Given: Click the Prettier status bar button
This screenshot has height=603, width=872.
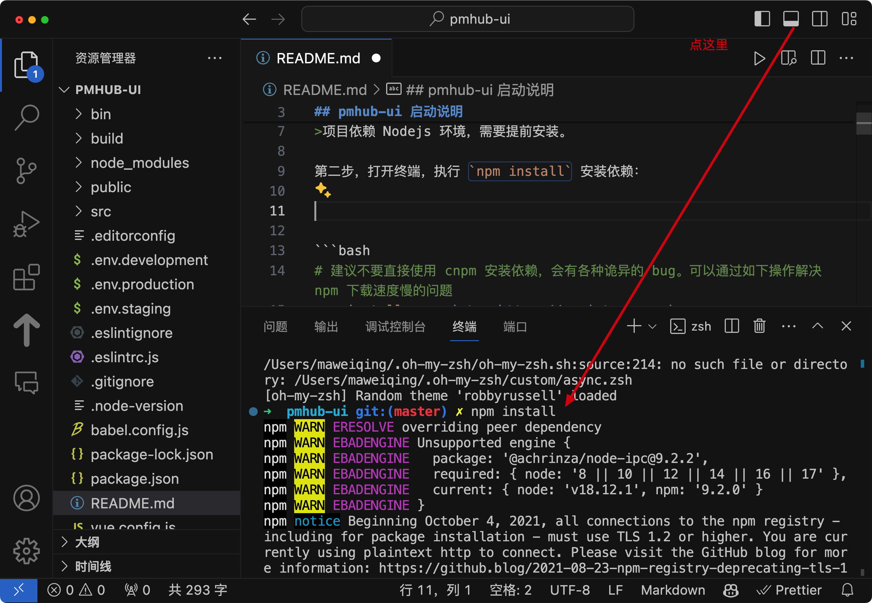Looking at the screenshot, I should (789, 590).
